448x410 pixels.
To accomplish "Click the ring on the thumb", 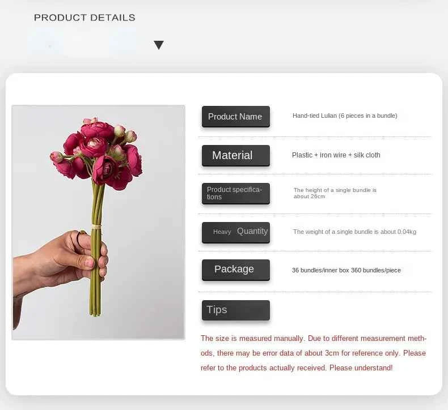I will click(81, 236).
